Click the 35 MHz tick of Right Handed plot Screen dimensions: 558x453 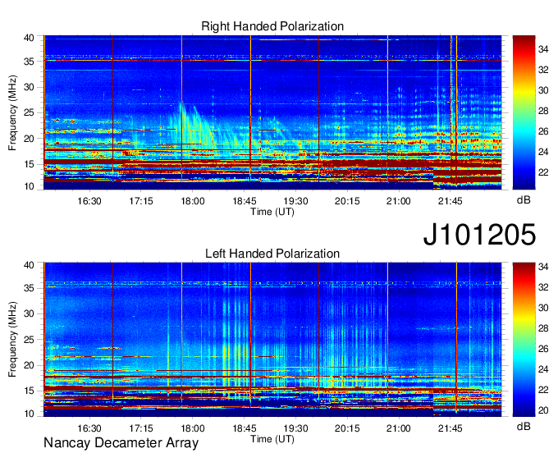pos(29,62)
